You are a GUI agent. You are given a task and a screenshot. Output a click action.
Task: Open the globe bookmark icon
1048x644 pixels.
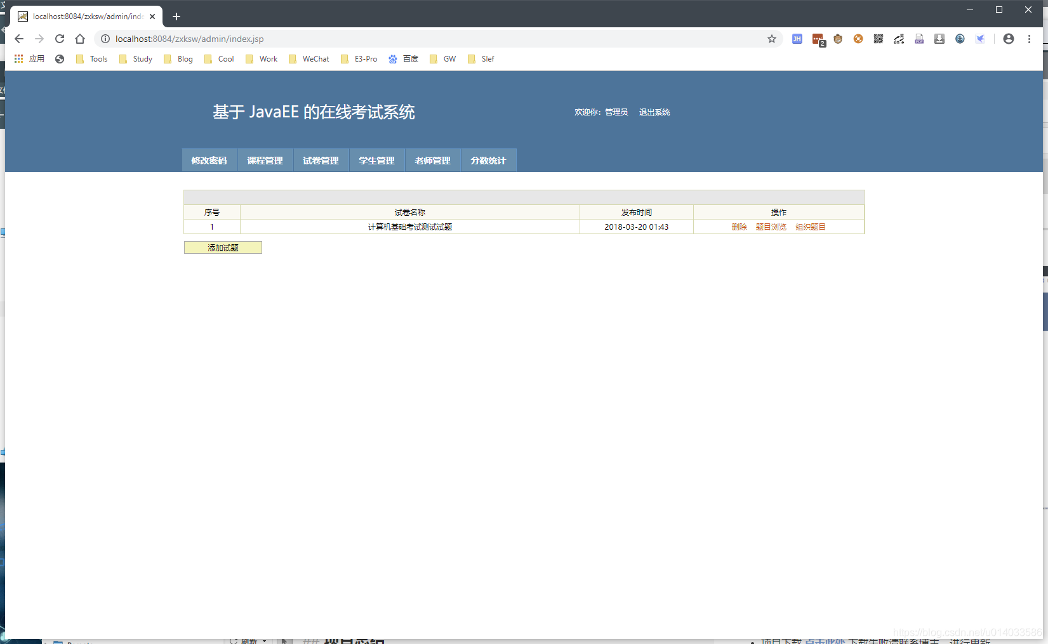coord(60,59)
